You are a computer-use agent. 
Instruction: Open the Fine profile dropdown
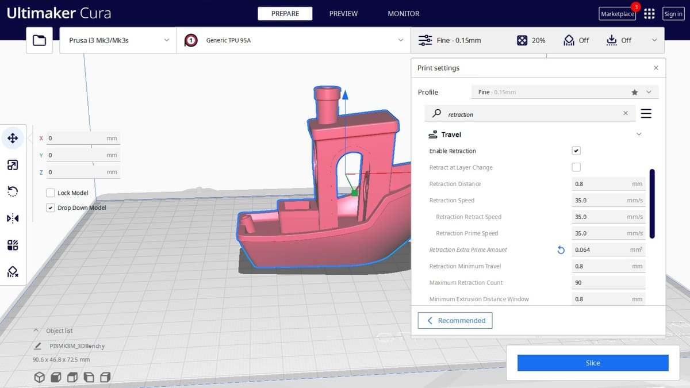[x=565, y=92]
